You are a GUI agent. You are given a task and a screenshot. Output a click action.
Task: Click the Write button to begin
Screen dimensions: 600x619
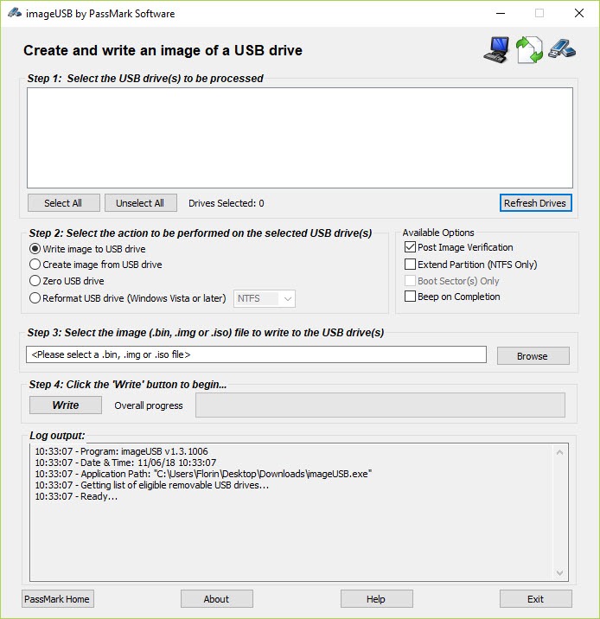click(x=66, y=405)
